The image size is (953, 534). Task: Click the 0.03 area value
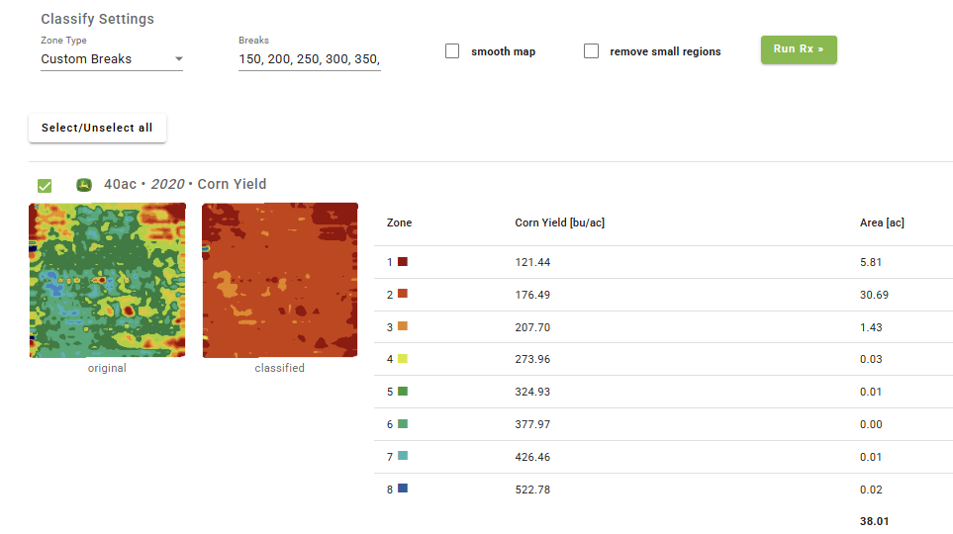click(x=871, y=359)
